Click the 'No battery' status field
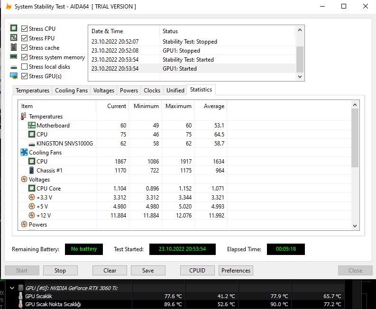The width and height of the screenshot is (376, 309). tap(84, 249)
